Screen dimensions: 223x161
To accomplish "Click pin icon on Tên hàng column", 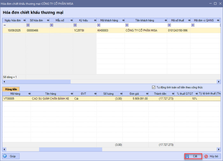I will click(71, 94).
